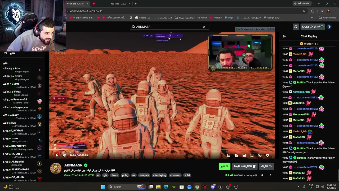Switch to the YouTube browser tab
Screen dimensions: 339x191
click(111, 4)
